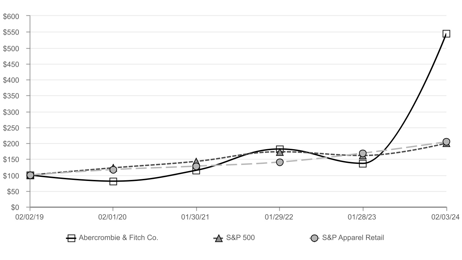Click the Abercrombie & Fitch square marker at 02/01/20
The image size is (462, 260).
pyautogui.click(x=113, y=181)
